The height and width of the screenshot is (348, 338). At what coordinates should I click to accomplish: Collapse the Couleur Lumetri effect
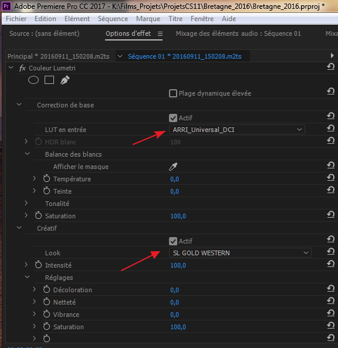11,67
